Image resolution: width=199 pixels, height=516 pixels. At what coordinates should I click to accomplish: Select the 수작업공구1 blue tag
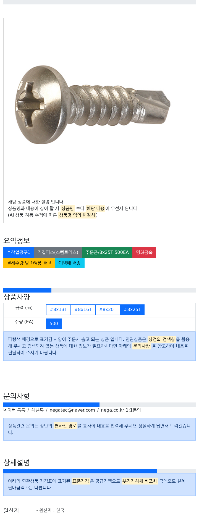(19, 252)
